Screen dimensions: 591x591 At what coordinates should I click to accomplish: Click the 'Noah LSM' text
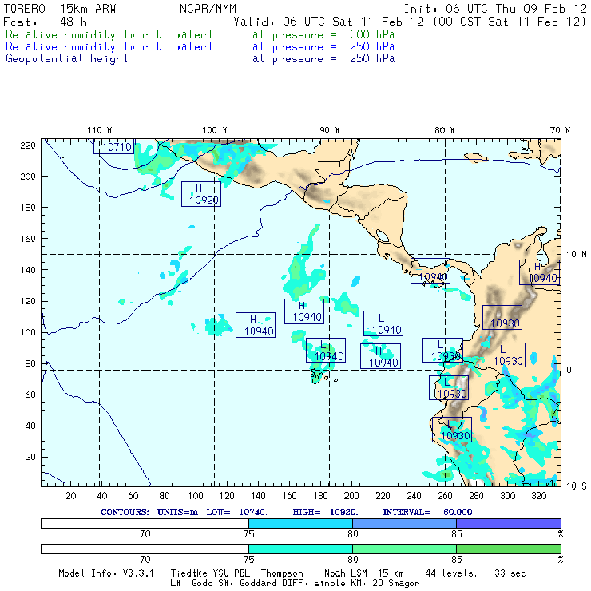click(346, 573)
